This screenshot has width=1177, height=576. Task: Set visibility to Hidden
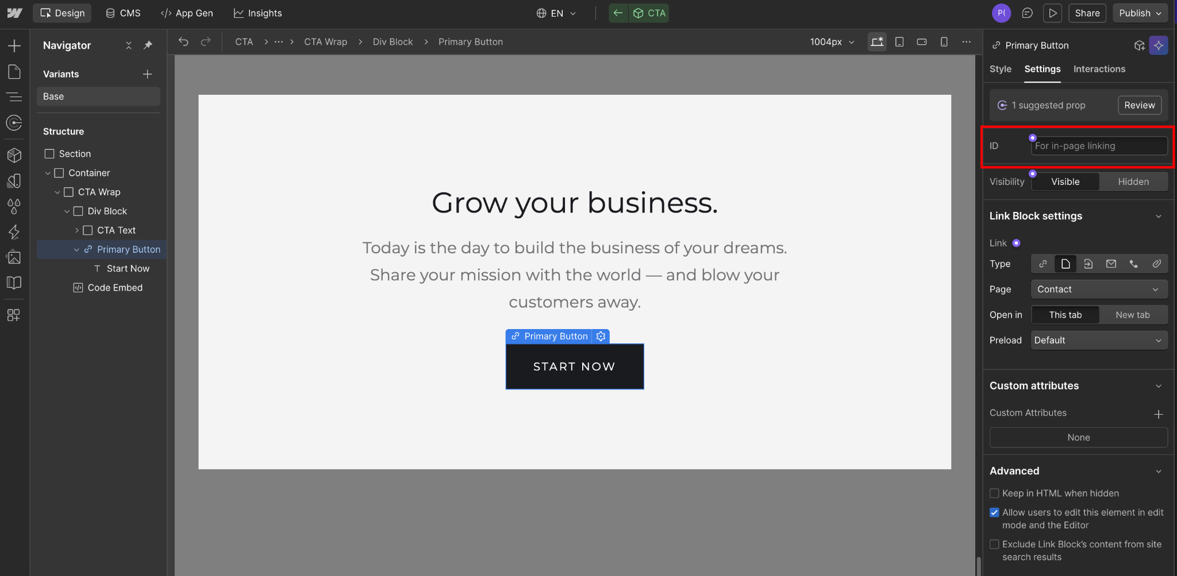click(x=1133, y=181)
